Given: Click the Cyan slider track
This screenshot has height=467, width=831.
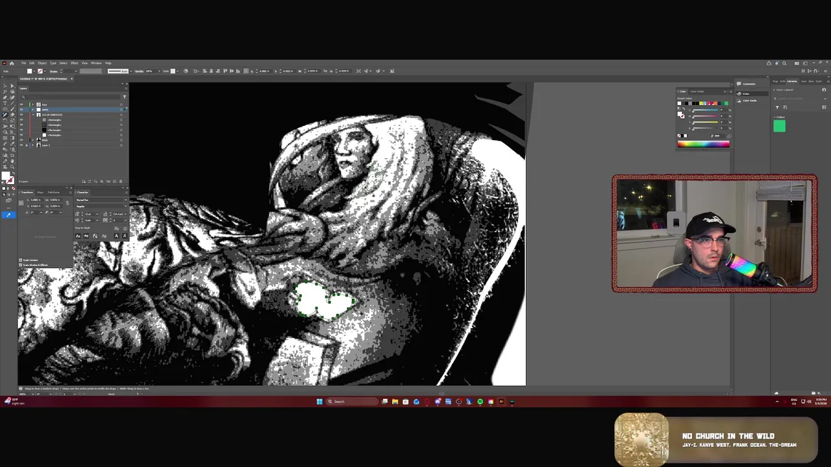Looking at the screenshot, I should click(x=706, y=110).
